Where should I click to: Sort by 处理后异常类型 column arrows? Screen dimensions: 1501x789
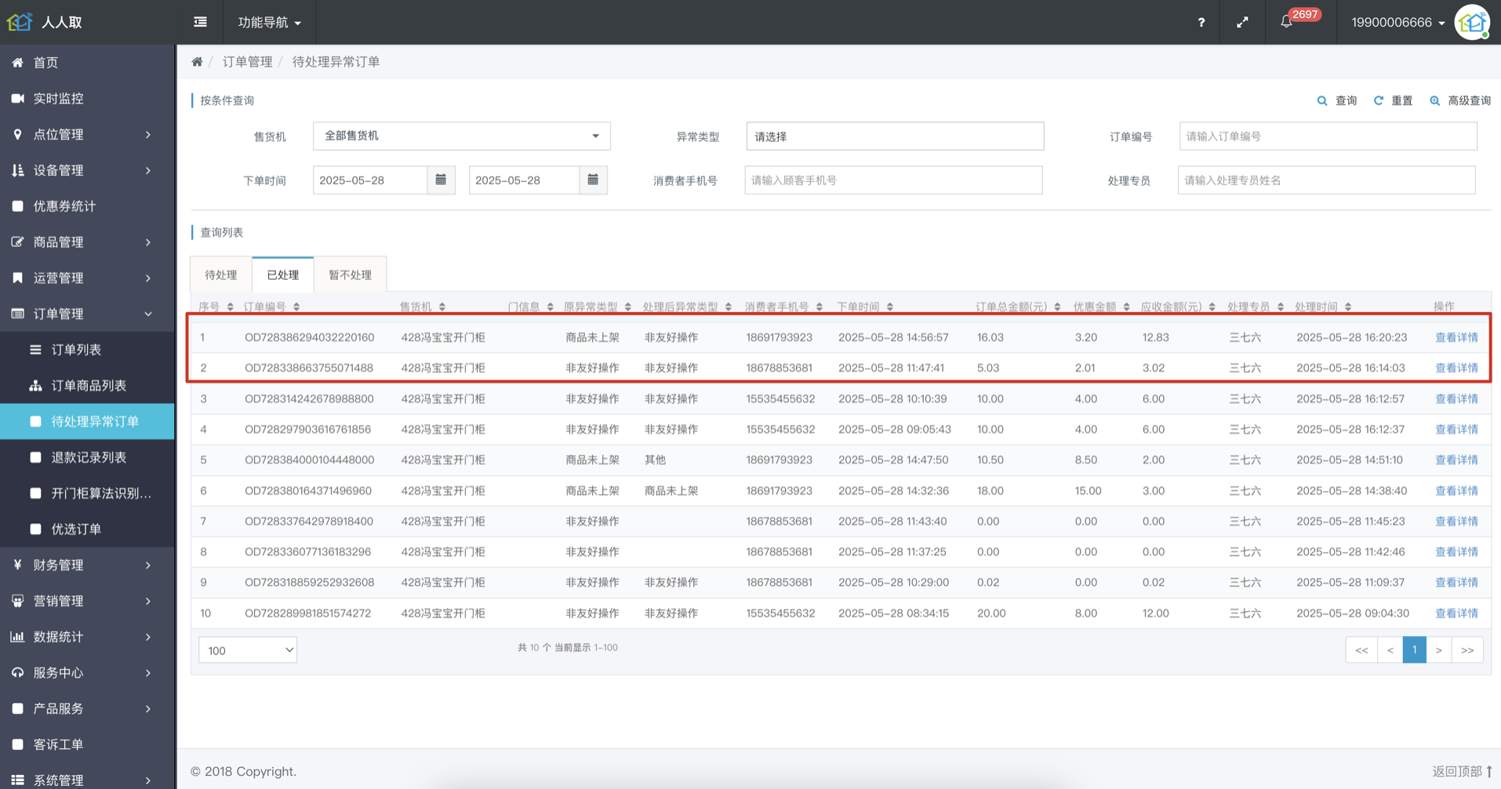(x=729, y=307)
